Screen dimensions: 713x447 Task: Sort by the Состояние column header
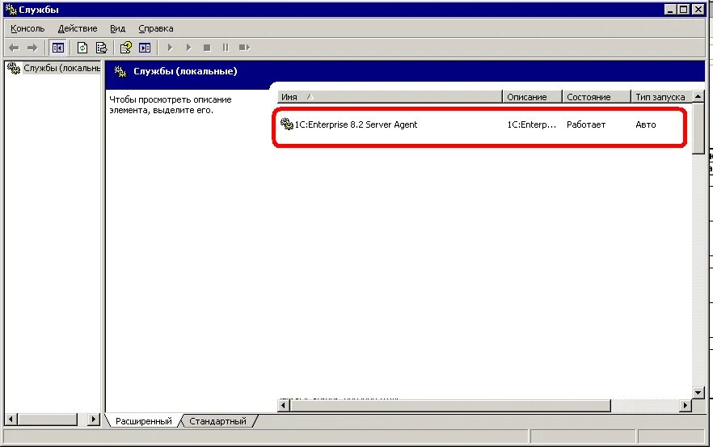click(597, 97)
